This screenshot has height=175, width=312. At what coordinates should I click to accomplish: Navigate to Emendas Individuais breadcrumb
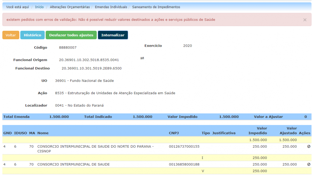[x=111, y=7]
